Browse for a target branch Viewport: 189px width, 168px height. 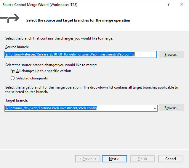pyautogui.click(x=171, y=108)
